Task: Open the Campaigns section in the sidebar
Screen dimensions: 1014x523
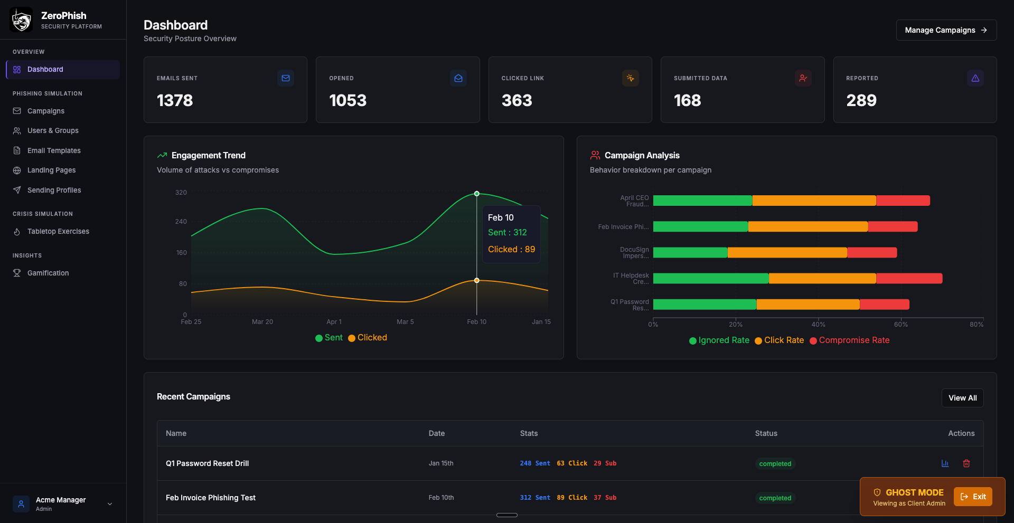Action: click(45, 111)
